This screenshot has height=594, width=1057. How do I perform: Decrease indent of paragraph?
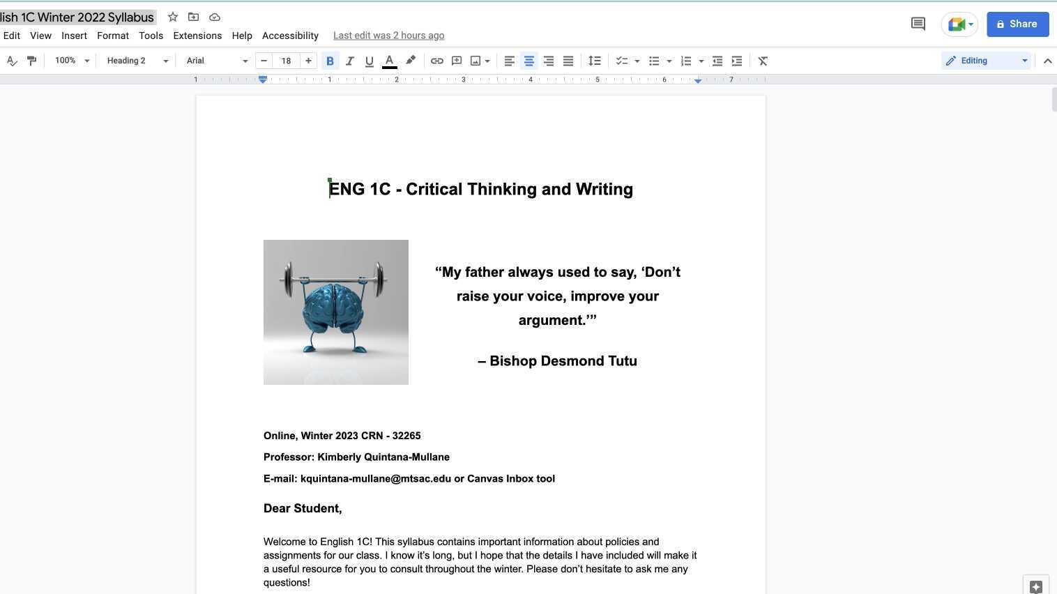(717, 61)
